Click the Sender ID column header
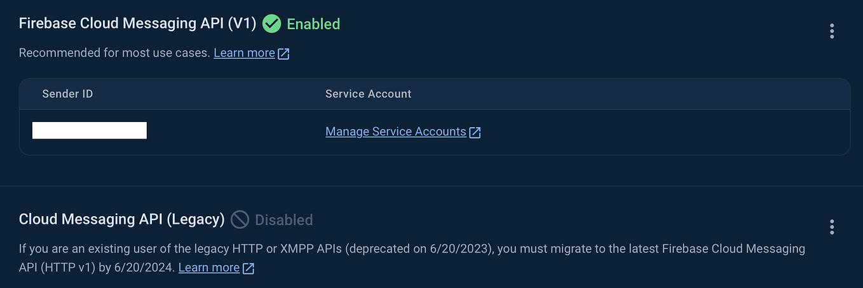This screenshot has height=288, width=863. pos(68,93)
